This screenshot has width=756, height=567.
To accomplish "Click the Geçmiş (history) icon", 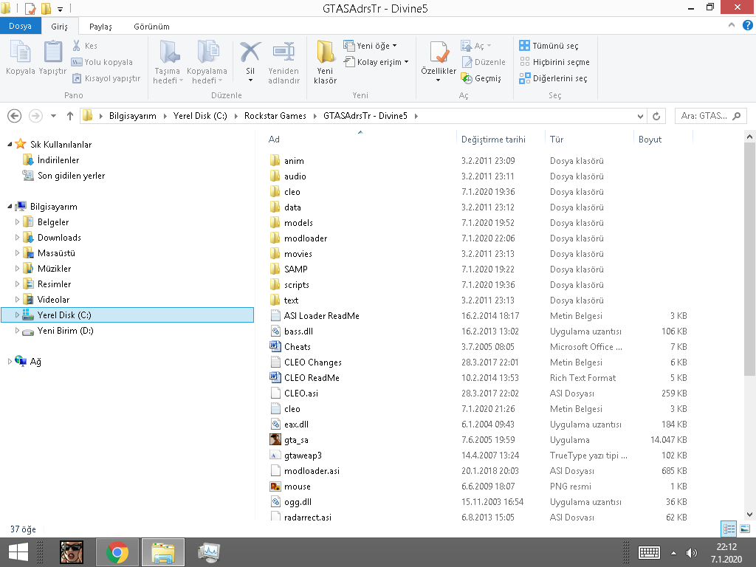I will 467,78.
